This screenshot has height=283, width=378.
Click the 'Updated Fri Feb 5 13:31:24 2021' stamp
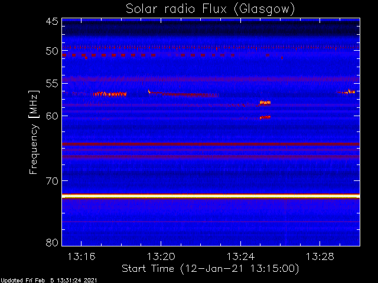(x=48, y=281)
